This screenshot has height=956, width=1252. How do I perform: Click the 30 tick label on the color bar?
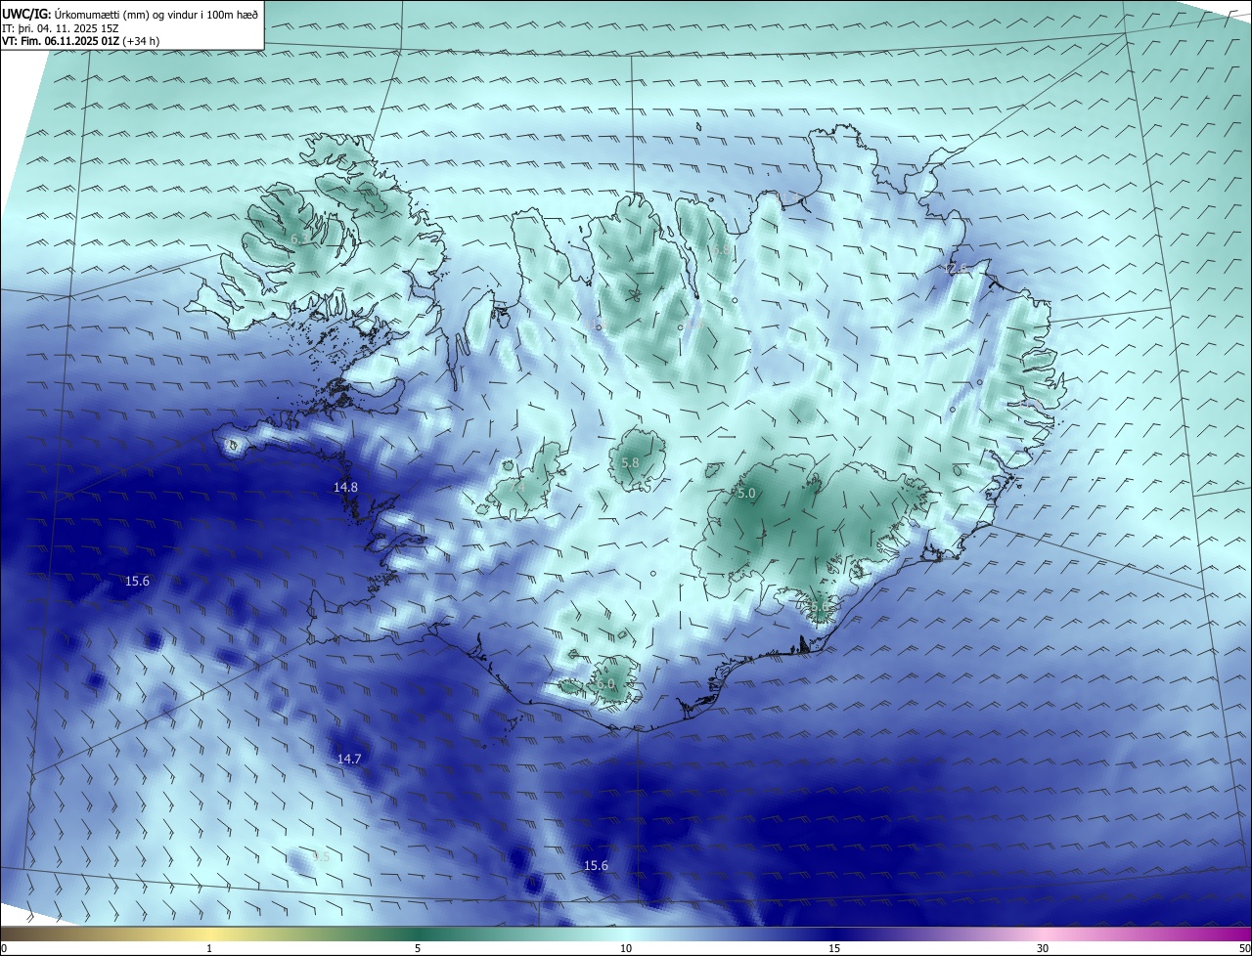coord(1043,948)
